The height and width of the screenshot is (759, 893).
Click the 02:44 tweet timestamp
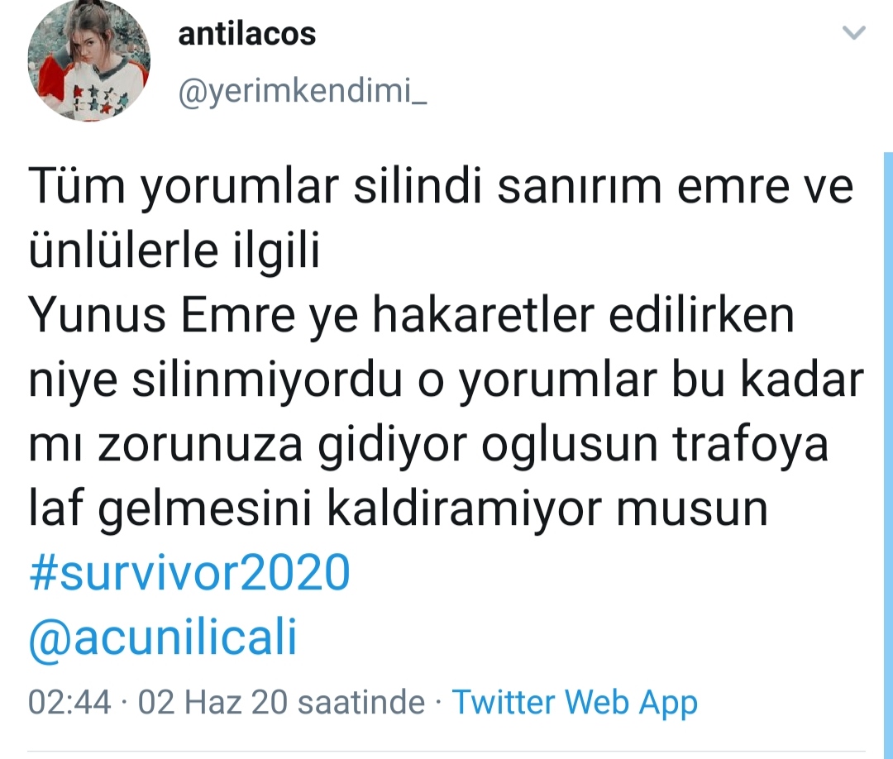tap(69, 701)
